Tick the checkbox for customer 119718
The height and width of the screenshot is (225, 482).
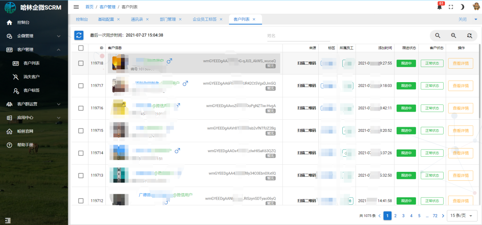click(81, 63)
